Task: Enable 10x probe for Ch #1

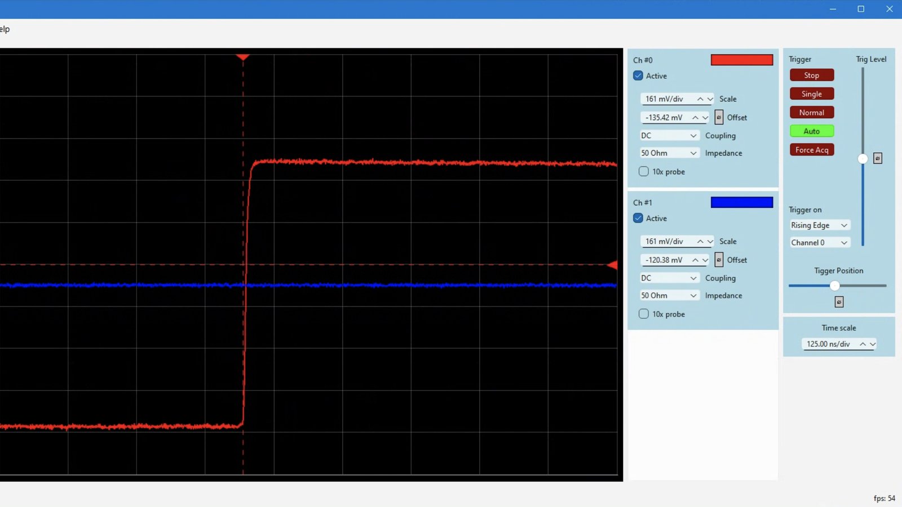Action: tap(644, 314)
